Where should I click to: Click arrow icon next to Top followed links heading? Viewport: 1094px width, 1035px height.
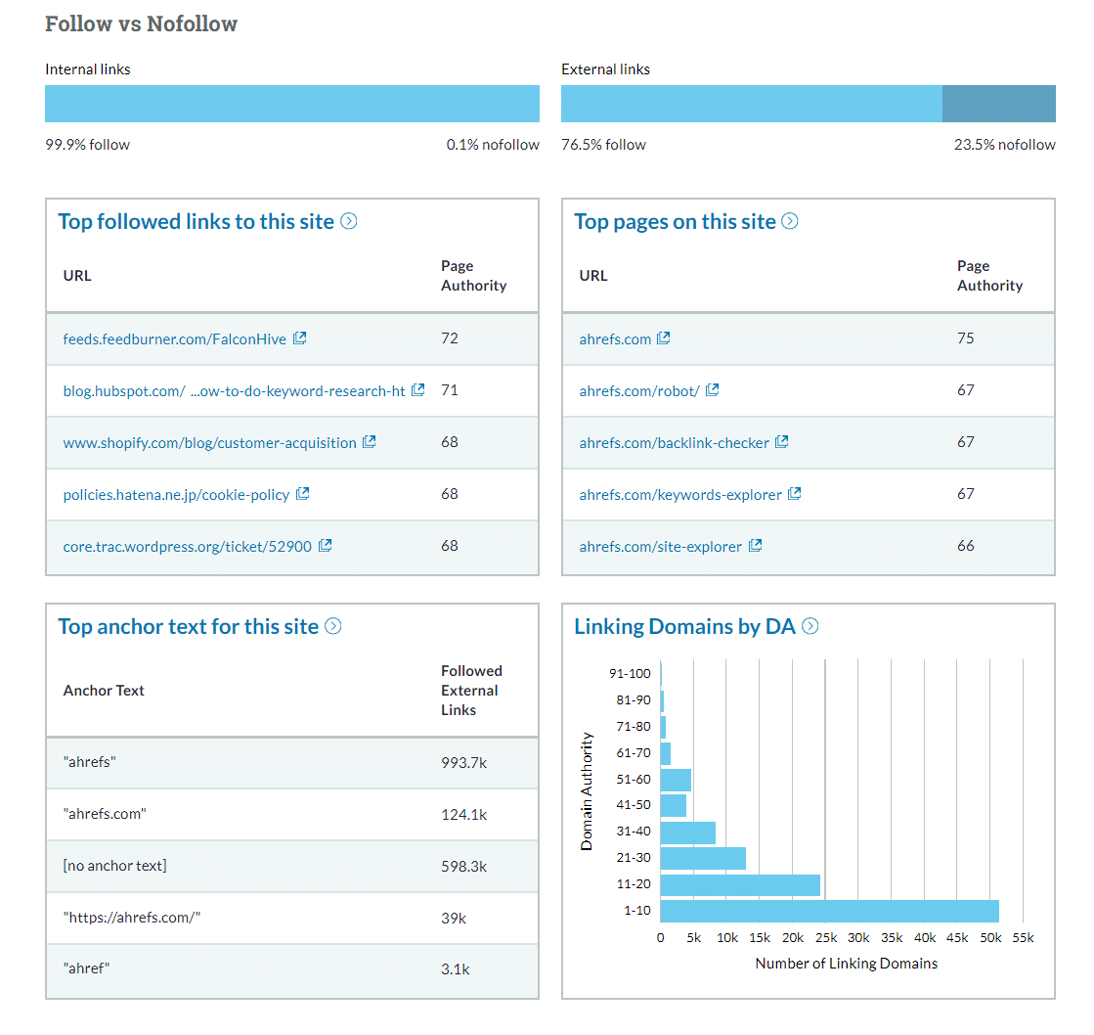pyautogui.click(x=349, y=221)
